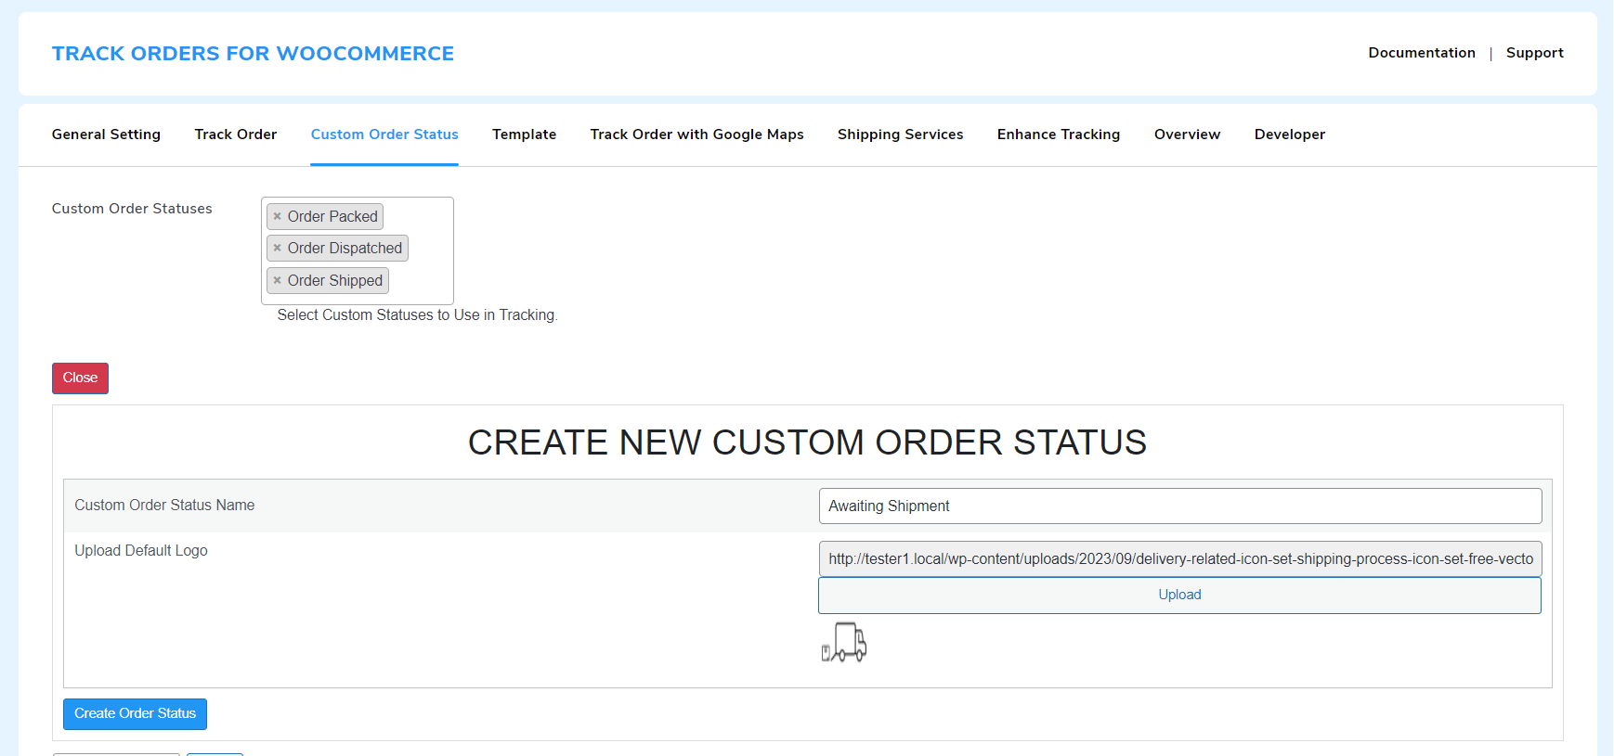Go to the Template tab
Viewport: 1614px width, 756px height.
tap(525, 135)
